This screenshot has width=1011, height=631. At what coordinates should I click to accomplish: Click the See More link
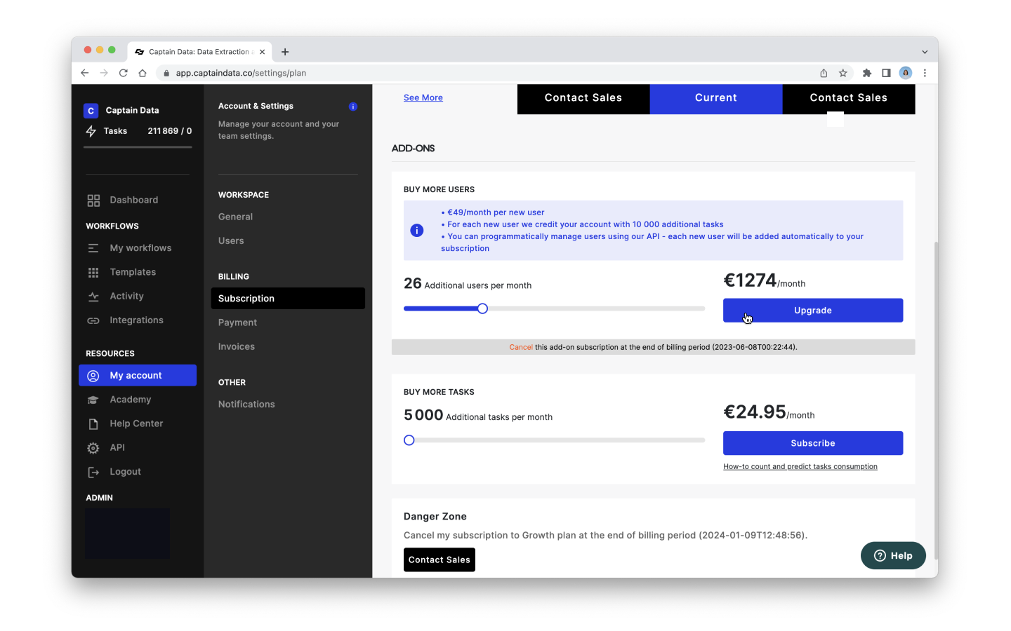point(423,97)
